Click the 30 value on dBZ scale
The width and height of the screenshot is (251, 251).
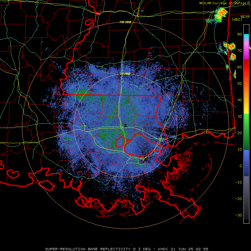point(240,117)
